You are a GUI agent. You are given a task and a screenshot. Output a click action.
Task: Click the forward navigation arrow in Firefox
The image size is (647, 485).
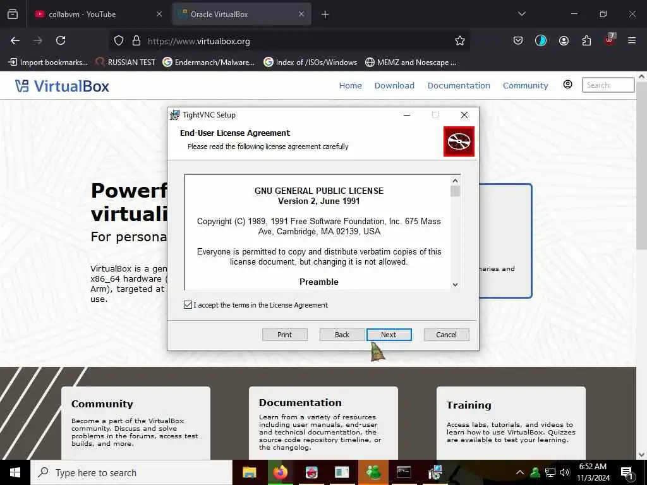(x=38, y=40)
